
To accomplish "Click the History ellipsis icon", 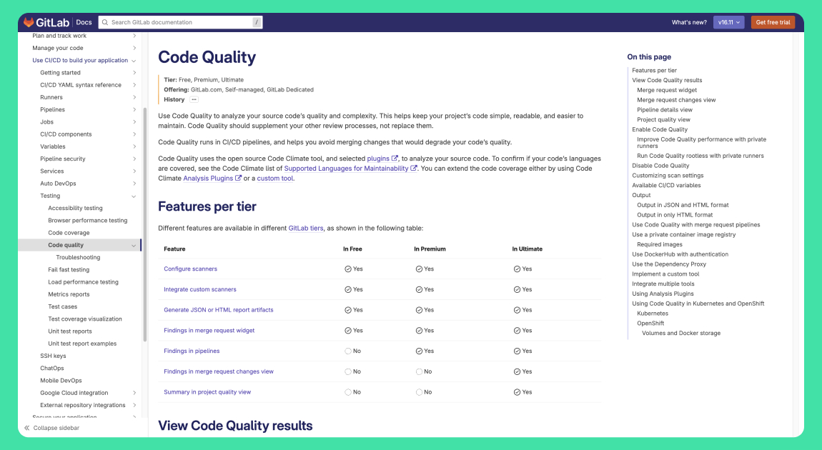I will pyautogui.click(x=194, y=100).
